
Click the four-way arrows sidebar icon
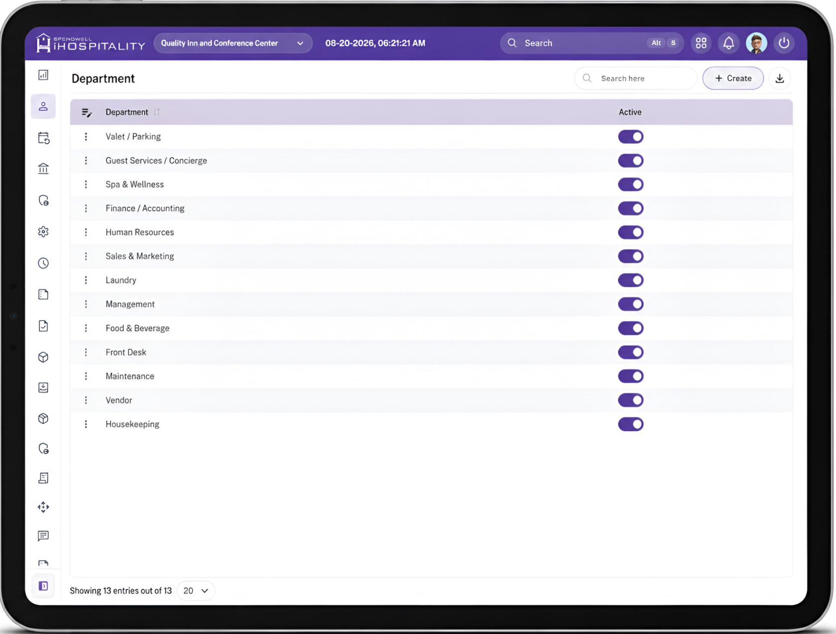coord(43,507)
